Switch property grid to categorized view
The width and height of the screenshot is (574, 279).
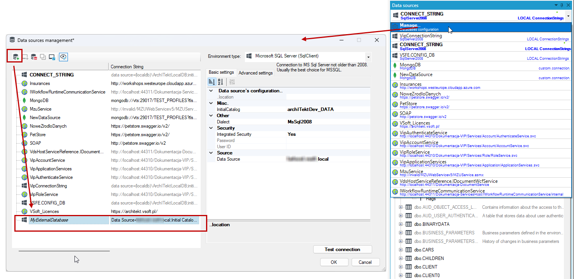pos(212,82)
